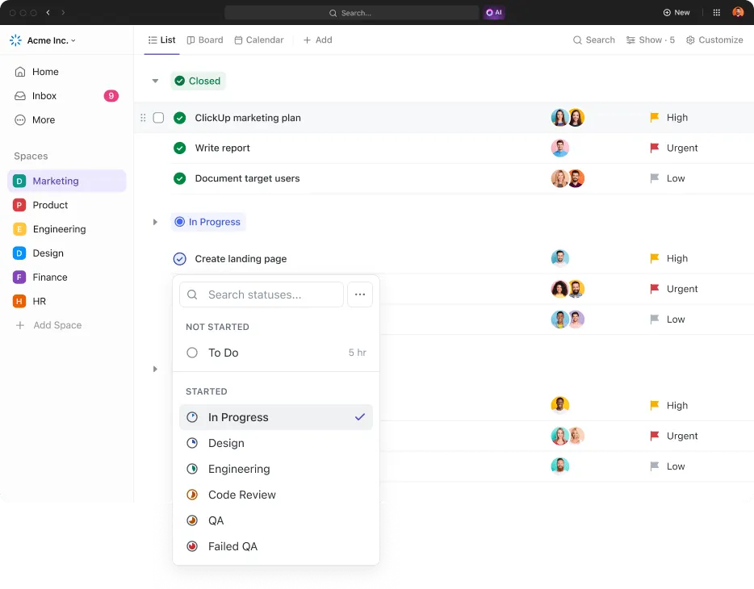Check the ClickUp marketing plan checkbox

pyautogui.click(x=158, y=118)
